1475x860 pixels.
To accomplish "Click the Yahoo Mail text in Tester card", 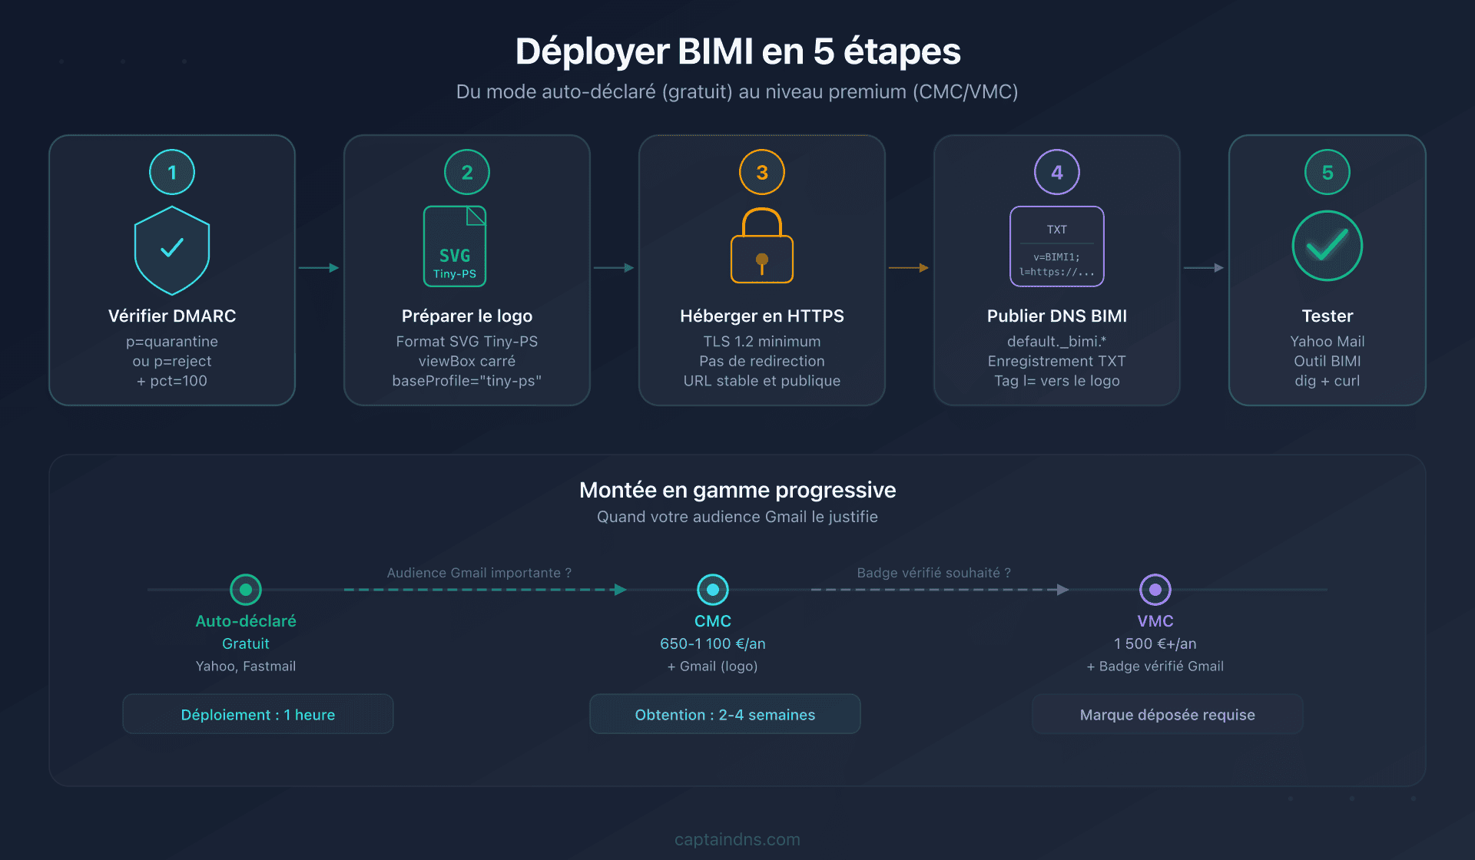I will click(1327, 341).
